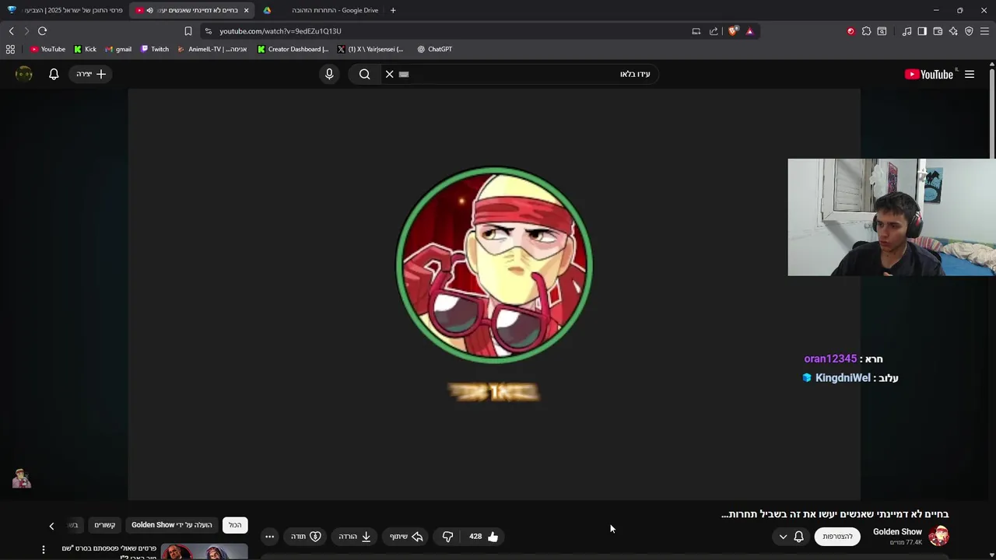Viewport: 996px width, 560px height.
Task: Open the YouTube guide hamburger menu
Action: click(x=970, y=74)
